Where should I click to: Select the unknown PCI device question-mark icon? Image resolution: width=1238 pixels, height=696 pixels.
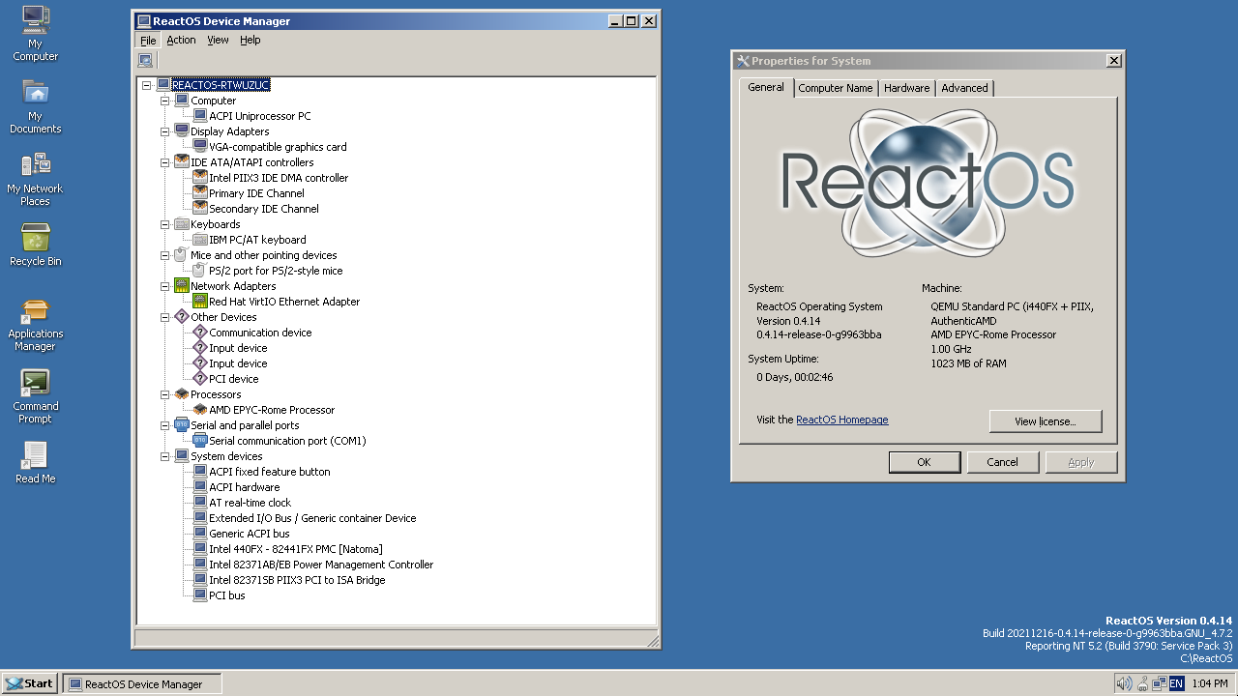click(x=199, y=378)
